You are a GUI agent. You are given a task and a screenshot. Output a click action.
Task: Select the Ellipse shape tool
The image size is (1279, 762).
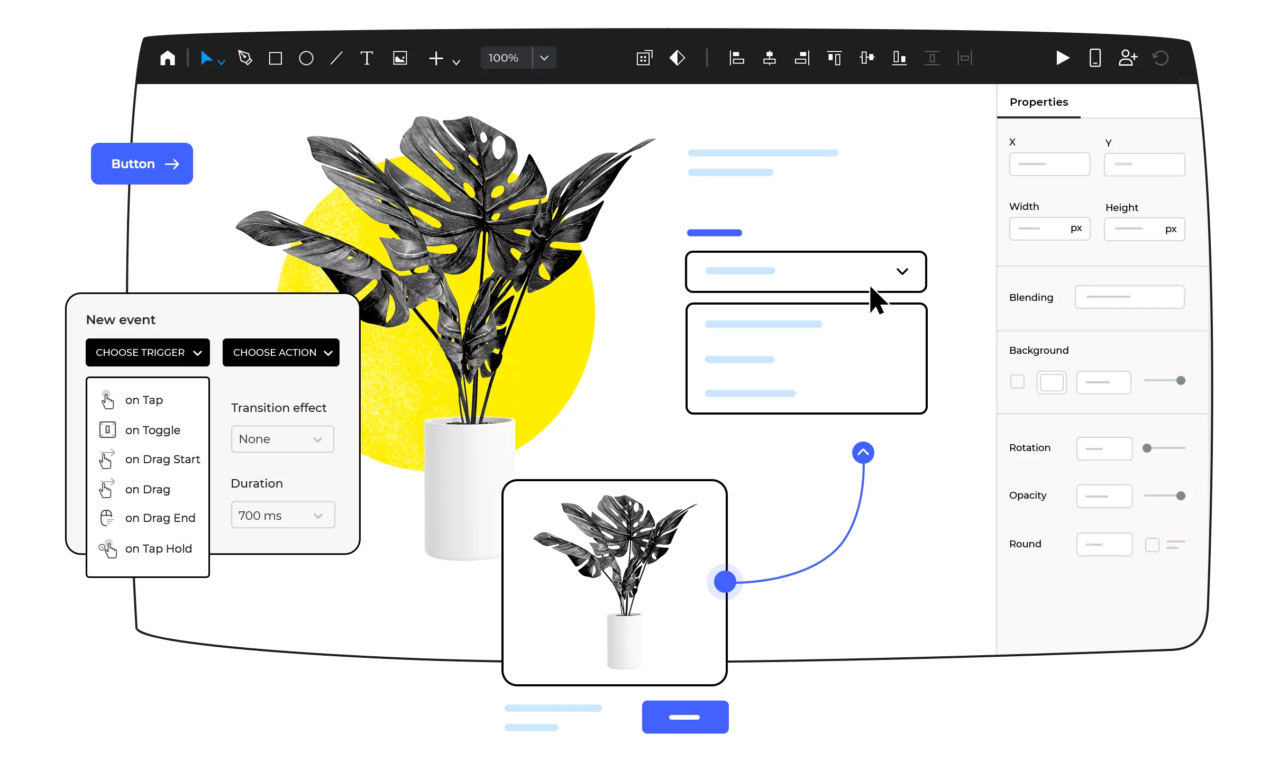(306, 58)
